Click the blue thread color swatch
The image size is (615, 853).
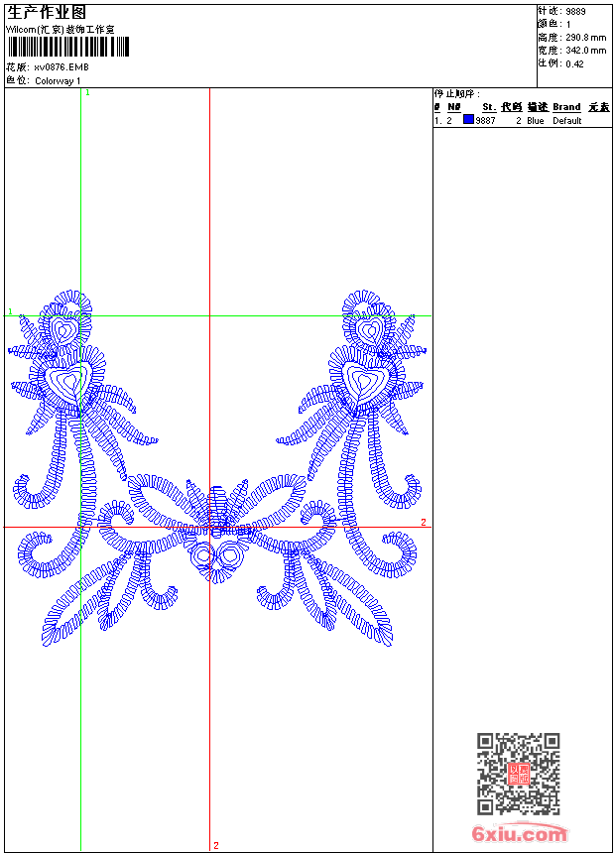click(x=468, y=120)
